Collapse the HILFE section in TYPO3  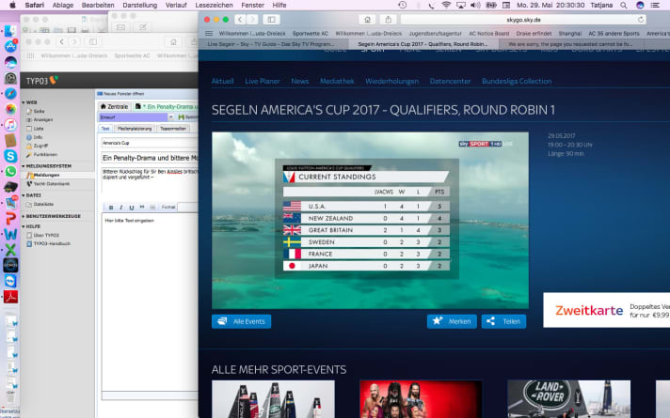click(24, 226)
